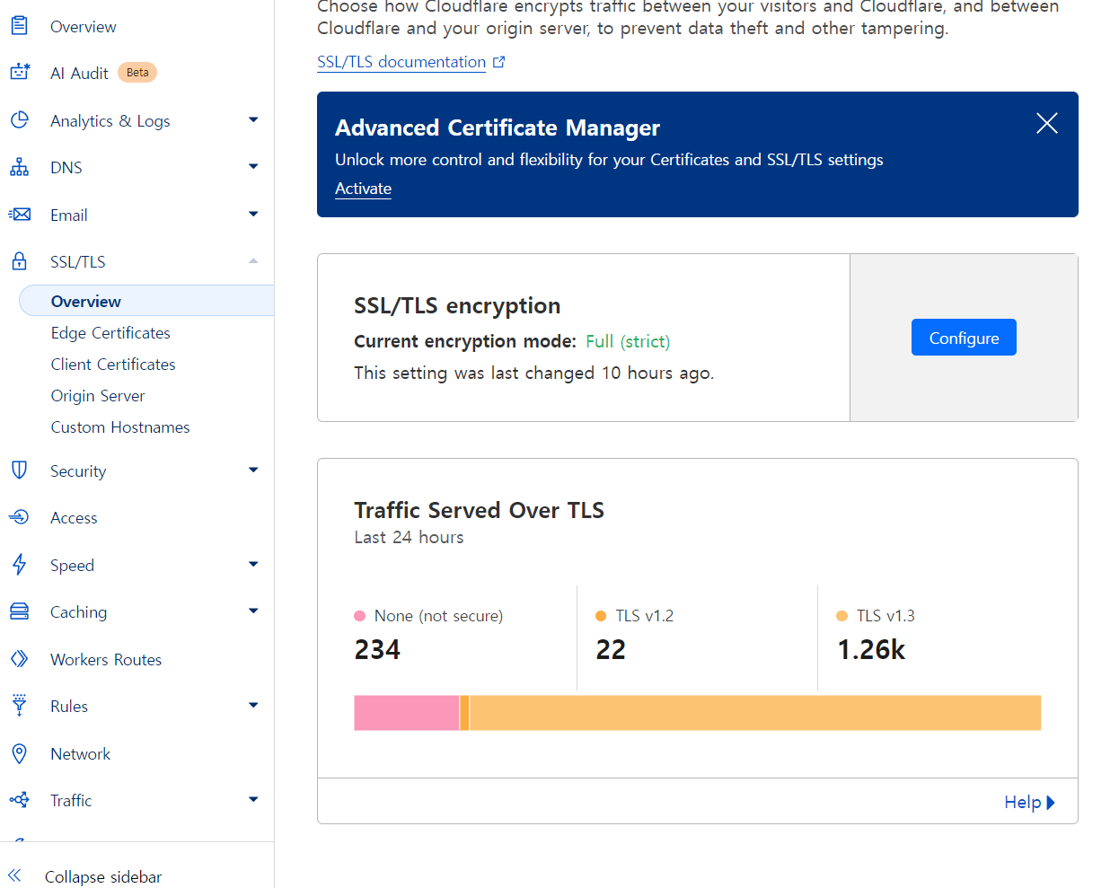Click the large TLS v1.3 bar segment
1119x888 pixels.
755,713
